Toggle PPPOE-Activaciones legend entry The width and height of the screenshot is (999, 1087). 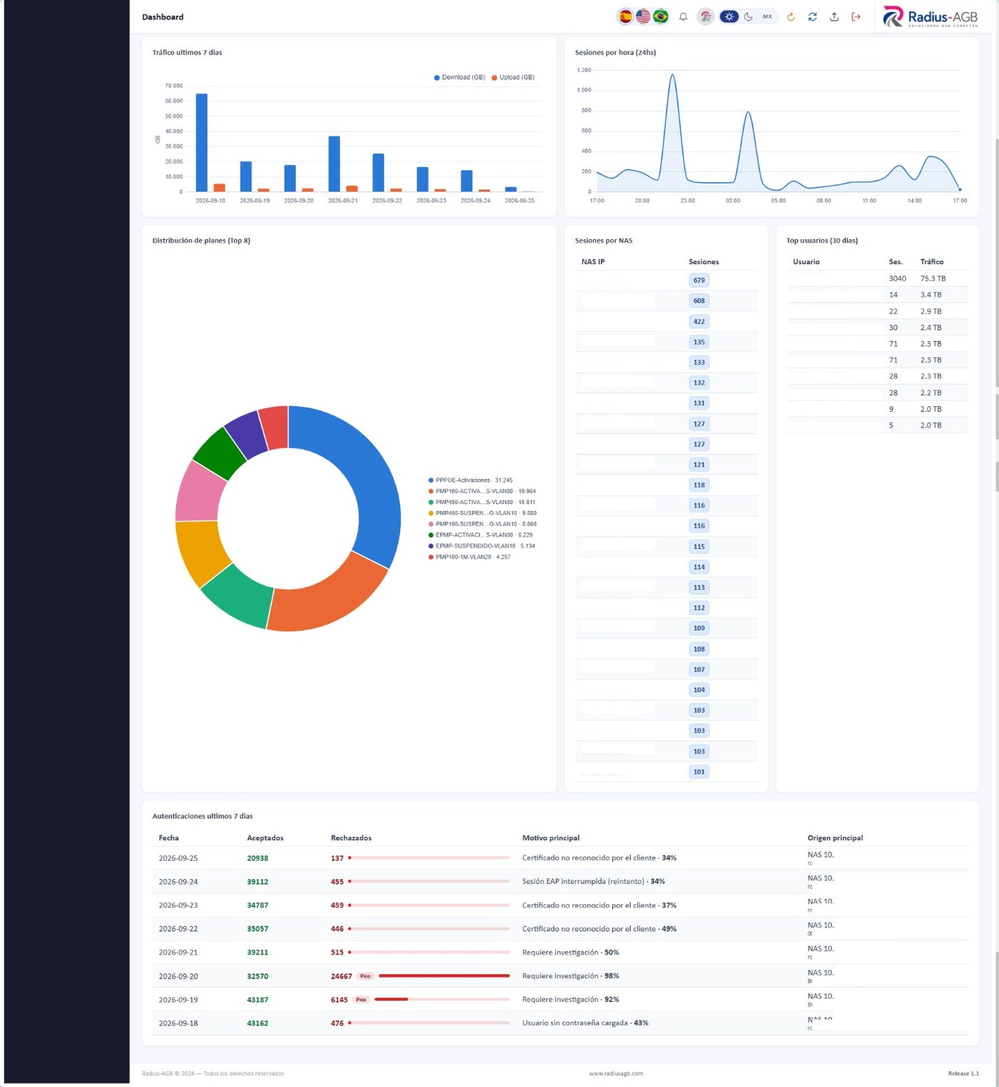pos(470,480)
